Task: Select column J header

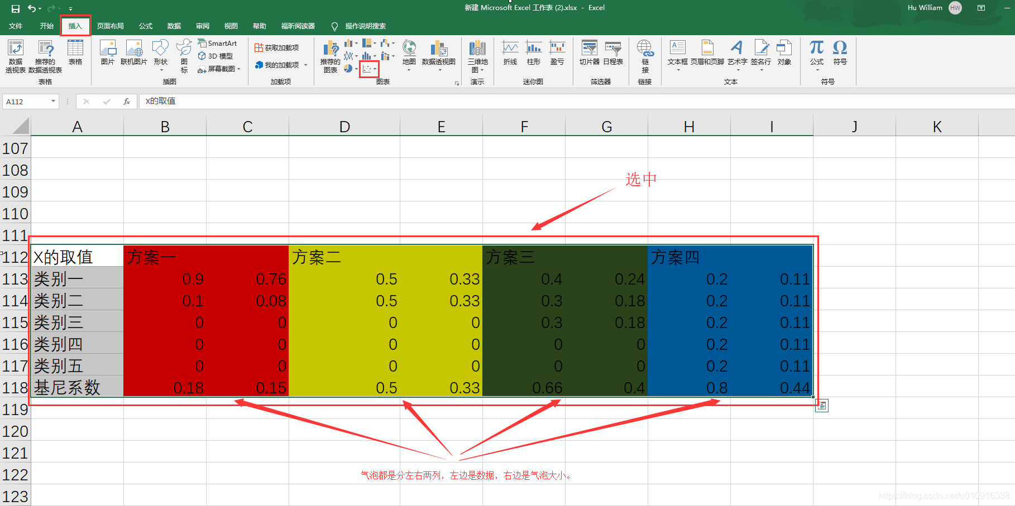Action: tap(854, 127)
